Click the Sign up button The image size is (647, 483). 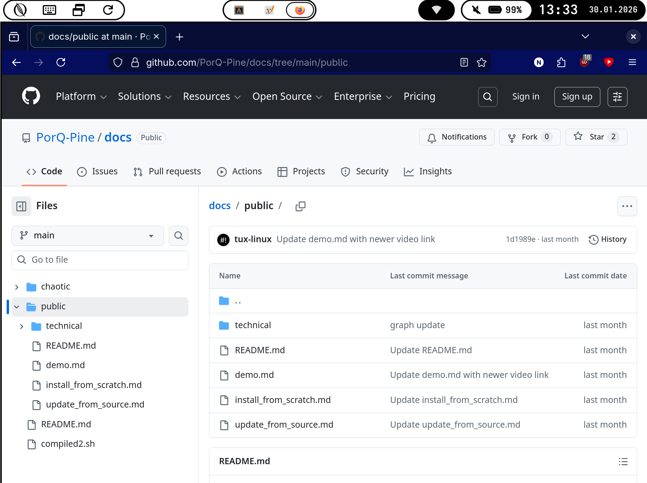coord(577,97)
